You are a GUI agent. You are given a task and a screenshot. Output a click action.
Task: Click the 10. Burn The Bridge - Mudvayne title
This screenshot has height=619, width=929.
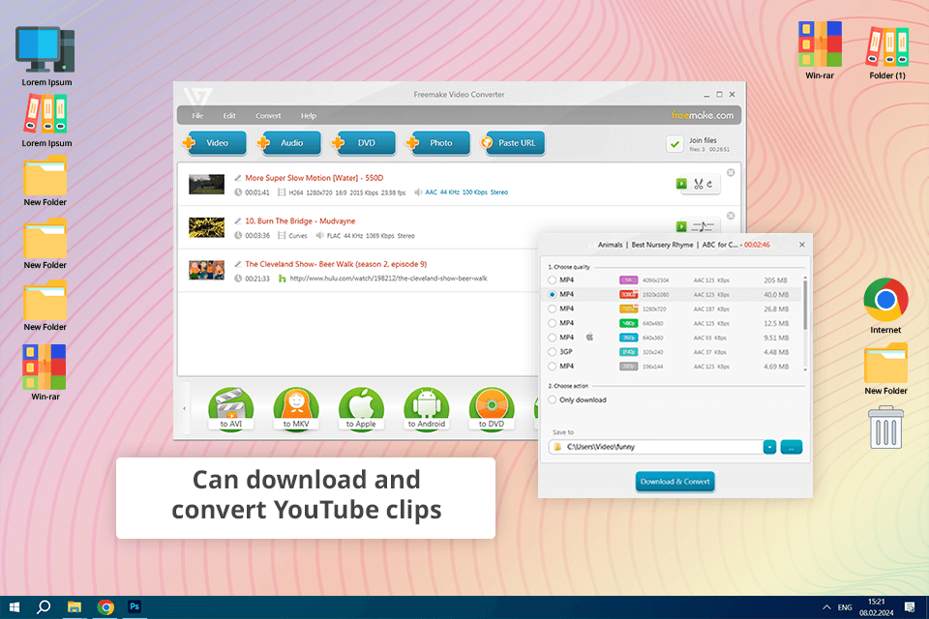[x=300, y=221]
